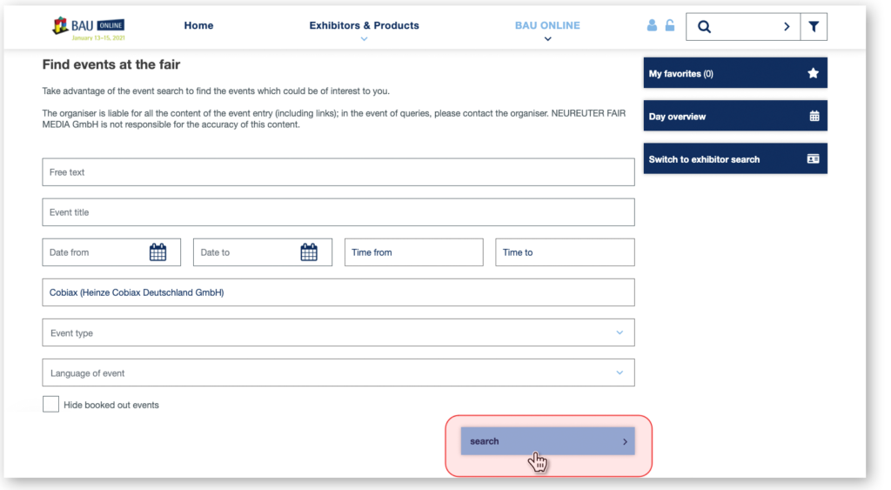Open the user profile icon
The height and width of the screenshot is (490, 891).
pos(652,26)
